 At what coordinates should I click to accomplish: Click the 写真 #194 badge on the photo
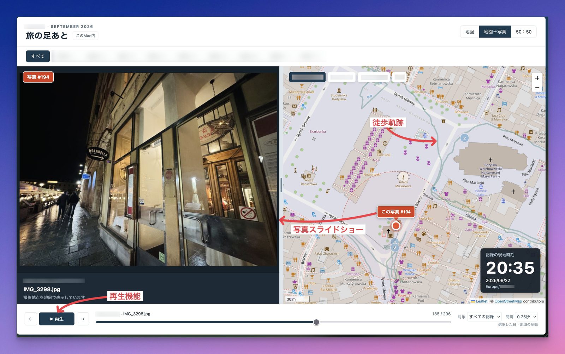(x=38, y=77)
